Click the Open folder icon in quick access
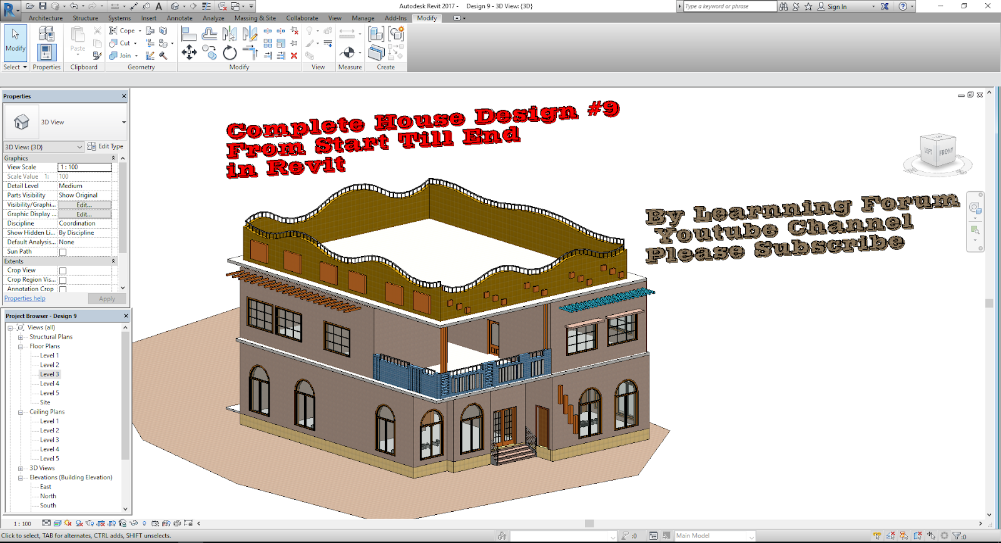Screen dimensions: 1001x543 [x=29, y=6]
